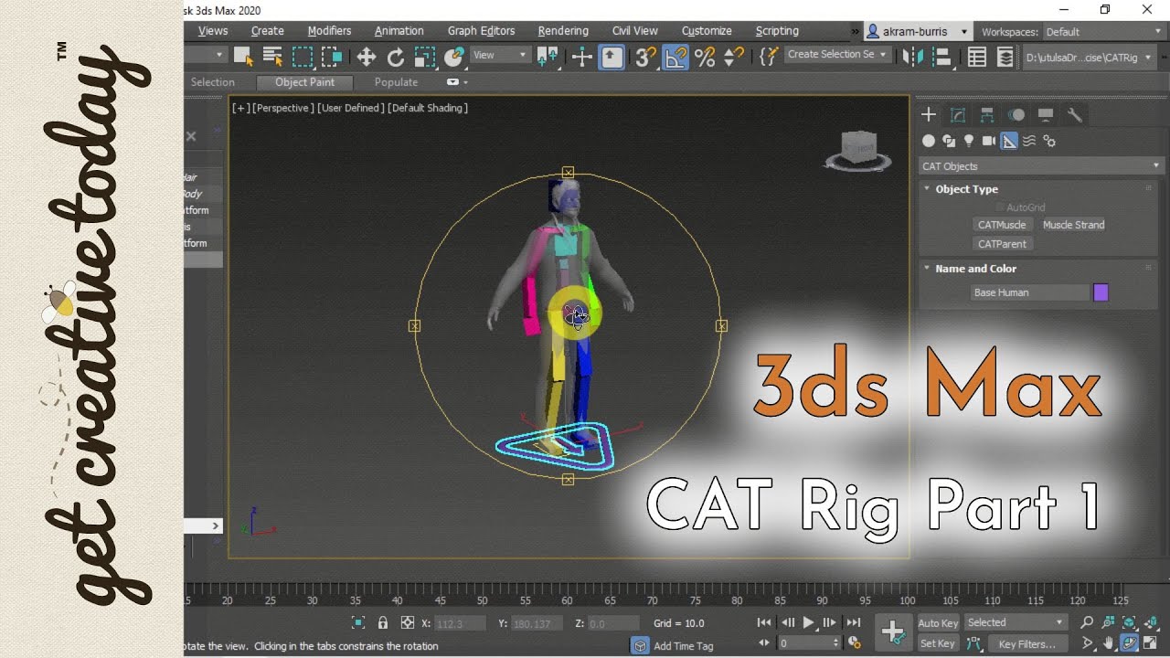This screenshot has width=1170, height=658.
Task: Click the Auto Key button
Action: [x=938, y=623]
